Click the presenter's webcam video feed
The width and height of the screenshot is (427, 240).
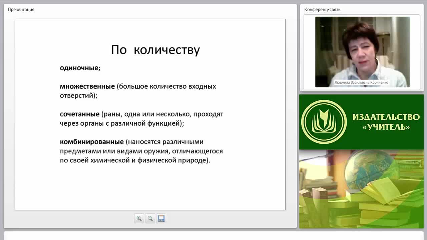tap(362, 52)
